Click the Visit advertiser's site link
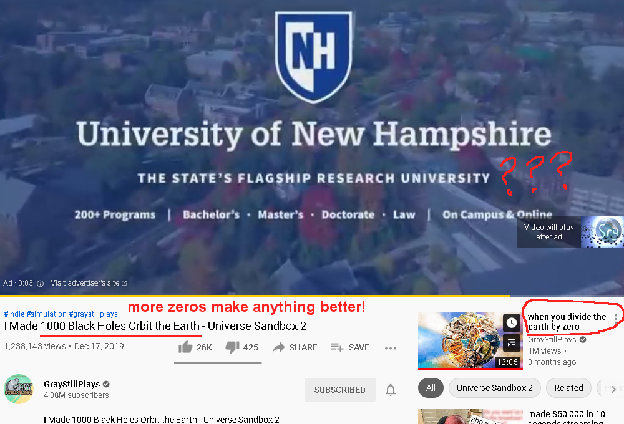 pos(89,283)
